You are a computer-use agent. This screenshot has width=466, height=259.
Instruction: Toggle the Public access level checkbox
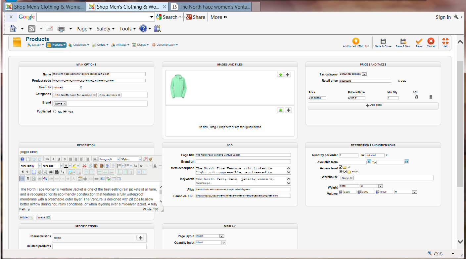point(345,172)
